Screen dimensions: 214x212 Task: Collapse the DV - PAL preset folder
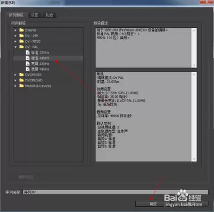16,47
